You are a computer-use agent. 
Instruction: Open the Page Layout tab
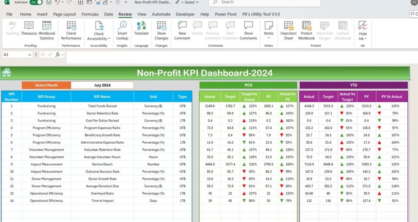point(65,14)
